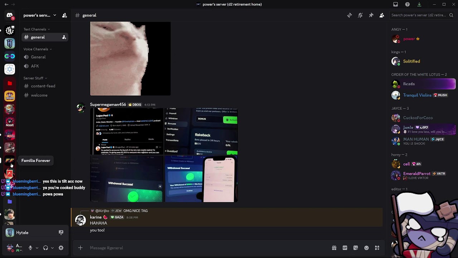Open microphone input options arrow
Image resolution: width=458 pixels, height=258 pixels.
coord(37,248)
